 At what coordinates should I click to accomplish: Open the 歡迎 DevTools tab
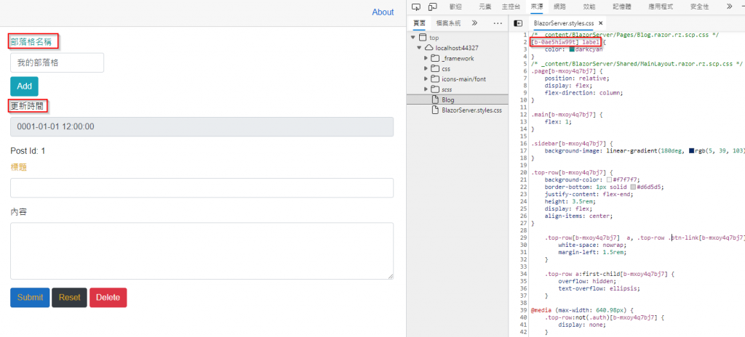click(455, 7)
